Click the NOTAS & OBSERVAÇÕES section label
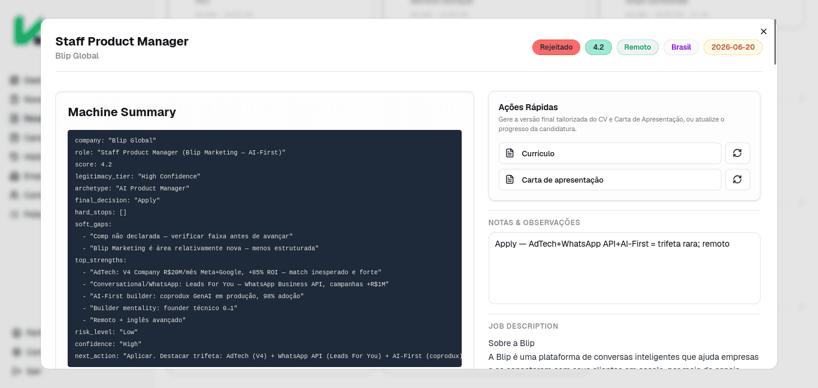 (534, 223)
